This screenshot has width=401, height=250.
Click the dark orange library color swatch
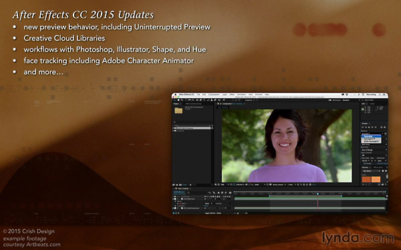point(366,179)
